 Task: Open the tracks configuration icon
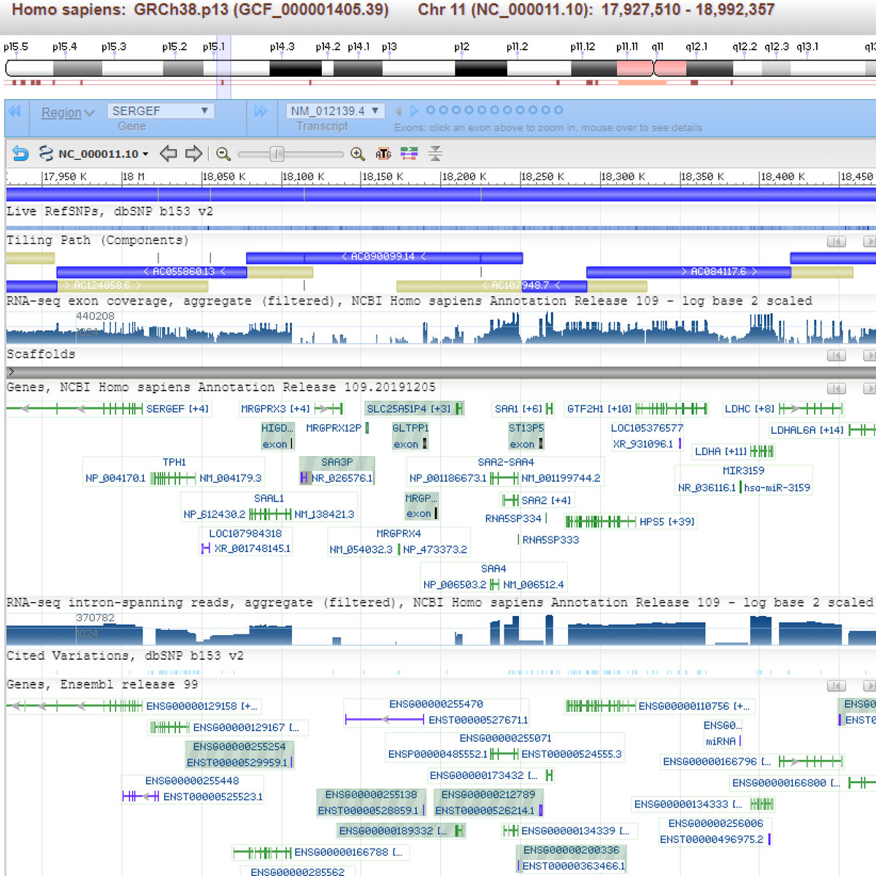pos(409,153)
